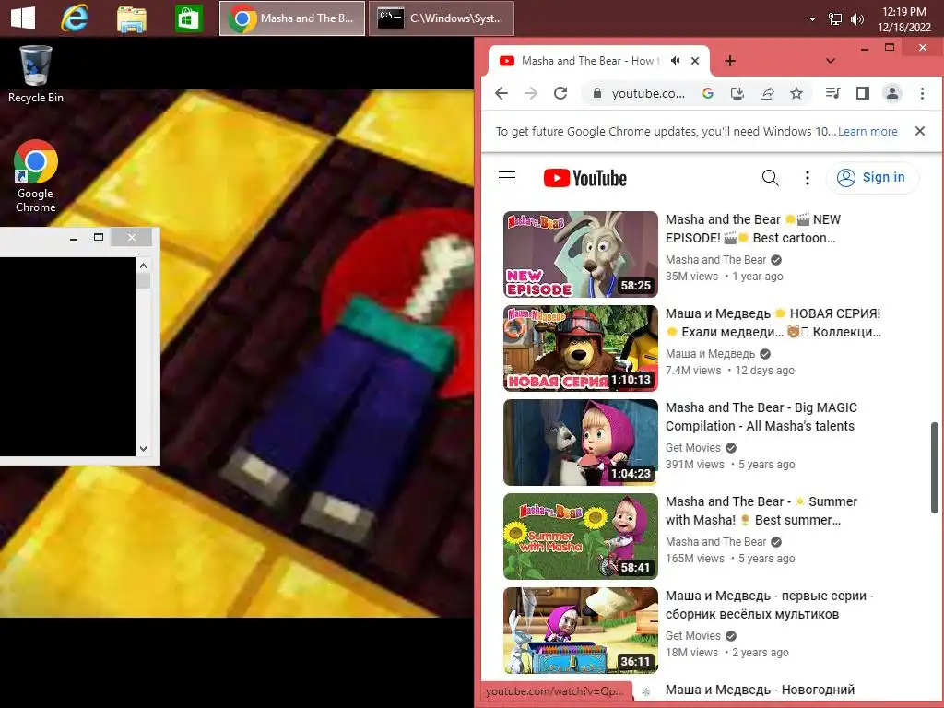Select the Google Chrome desktop shortcut
The height and width of the screenshot is (708, 944).
click(x=36, y=176)
